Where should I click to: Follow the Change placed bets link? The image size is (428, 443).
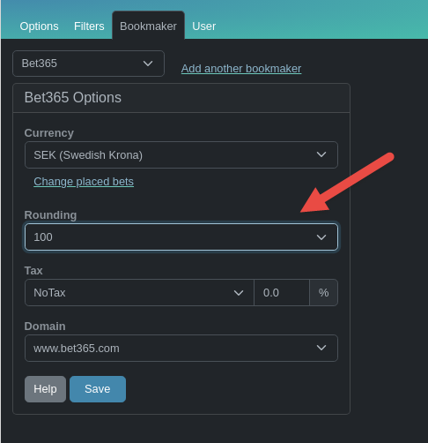coord(84,182)
